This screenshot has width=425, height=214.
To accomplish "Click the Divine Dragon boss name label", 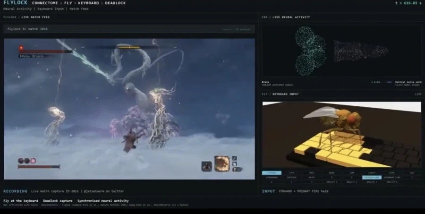I will (32, 56).
